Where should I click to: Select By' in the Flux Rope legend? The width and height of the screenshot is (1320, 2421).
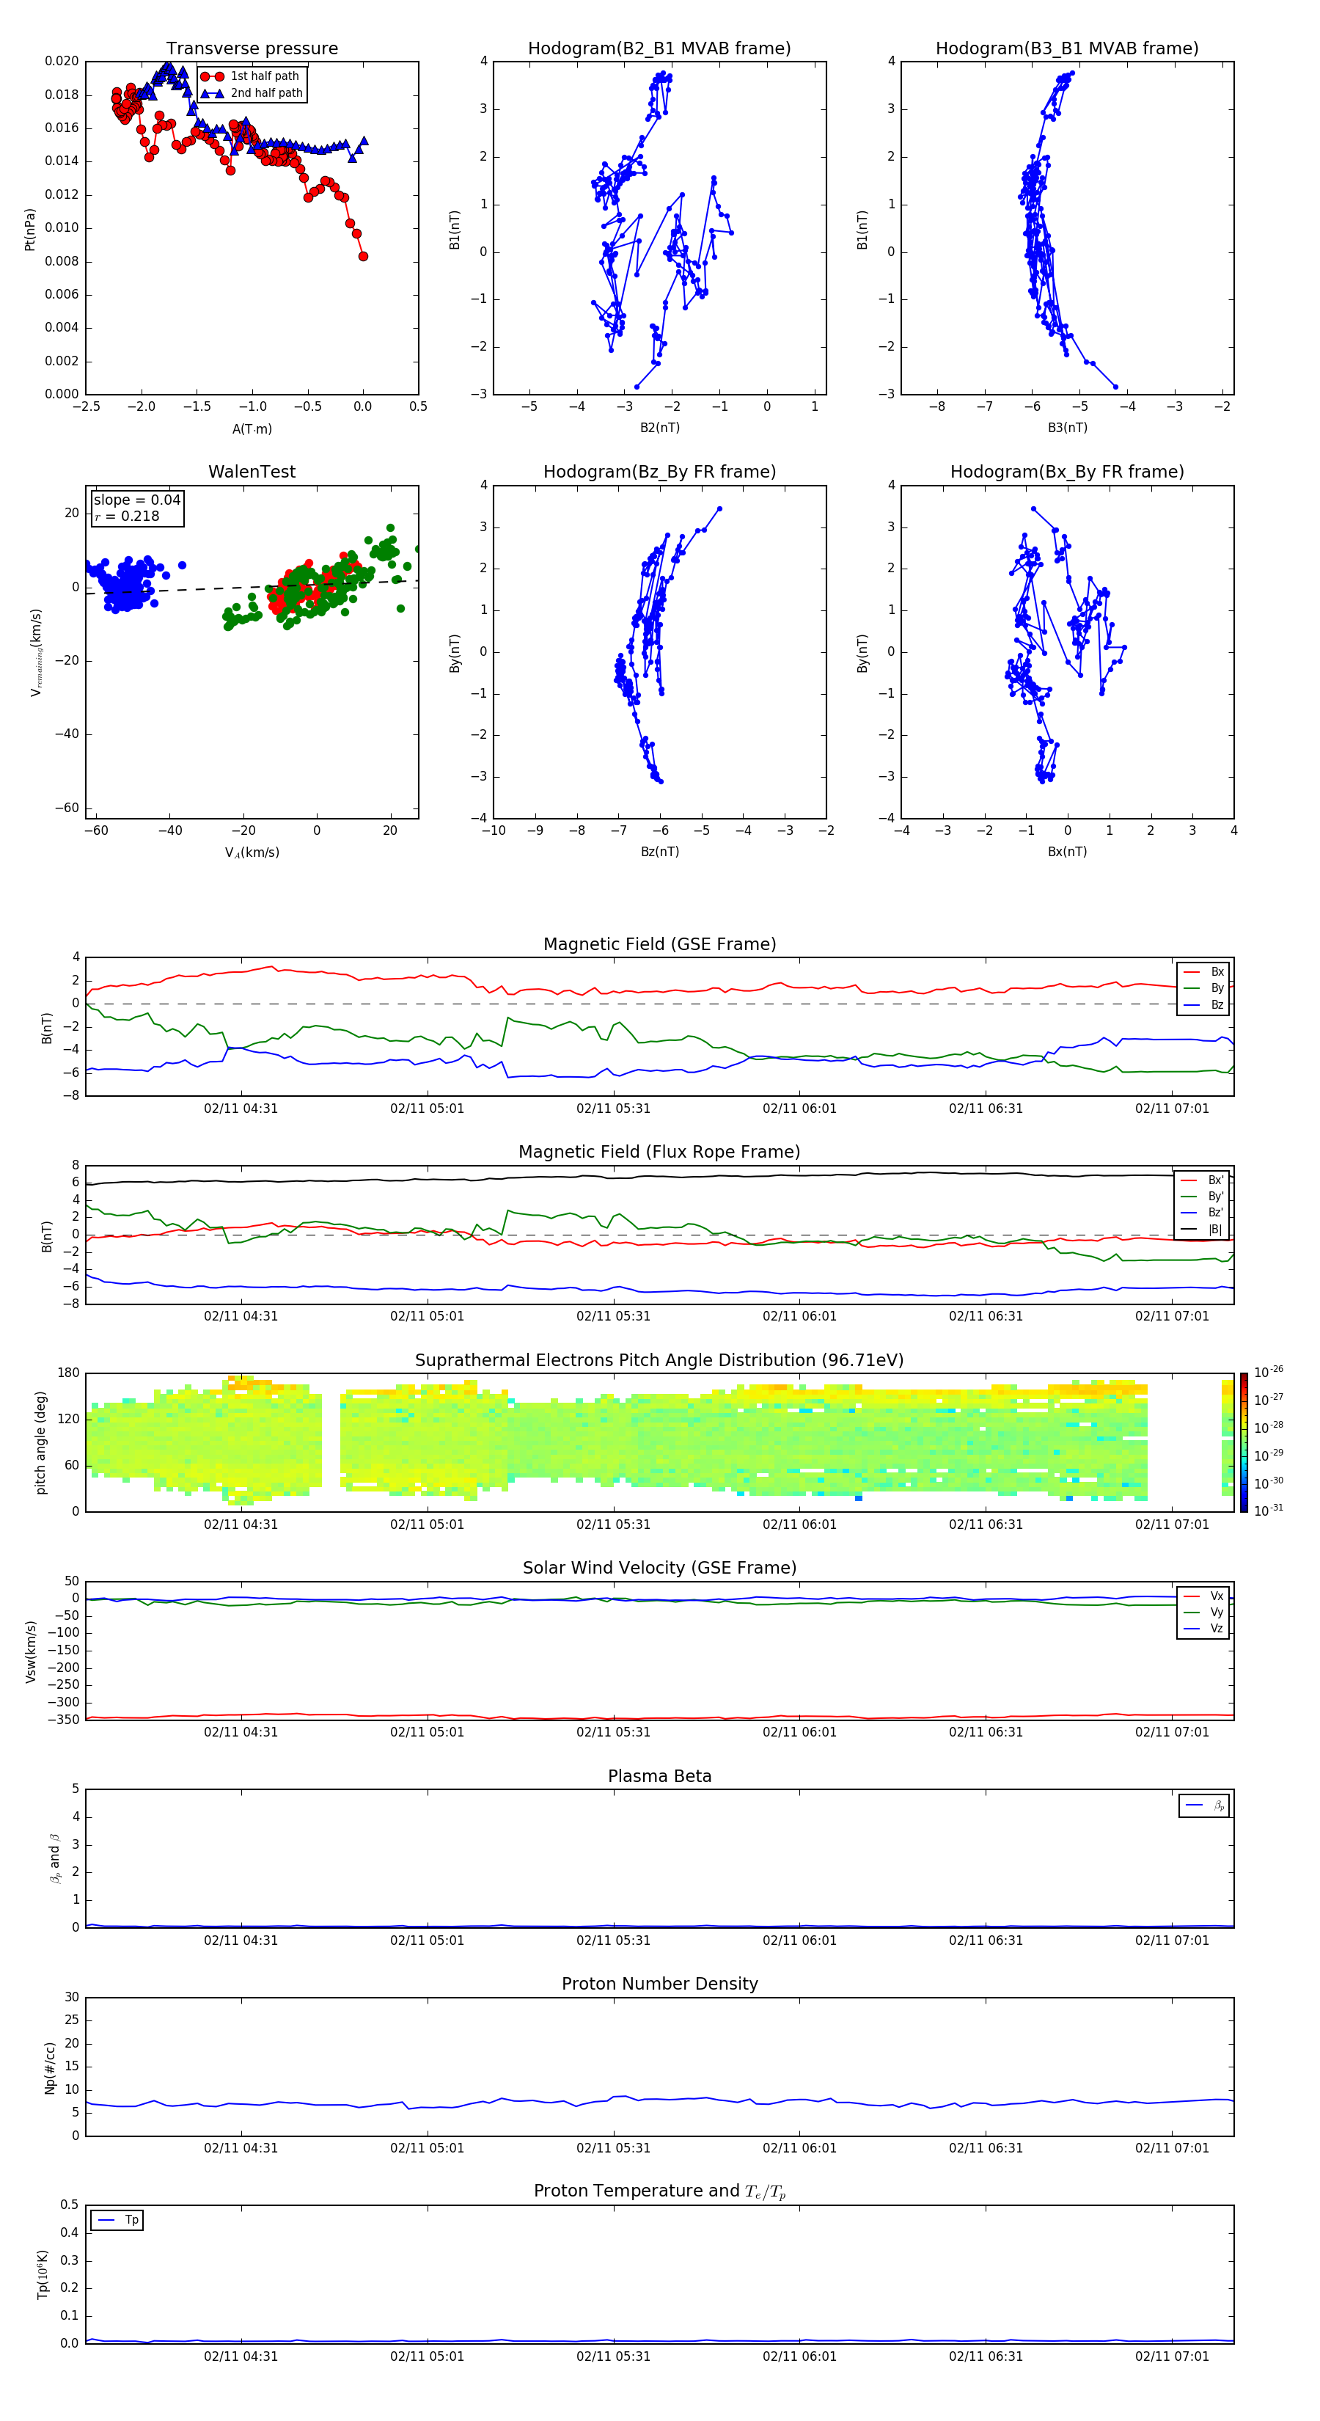pyautogui.click(x=1203, y=1197)
